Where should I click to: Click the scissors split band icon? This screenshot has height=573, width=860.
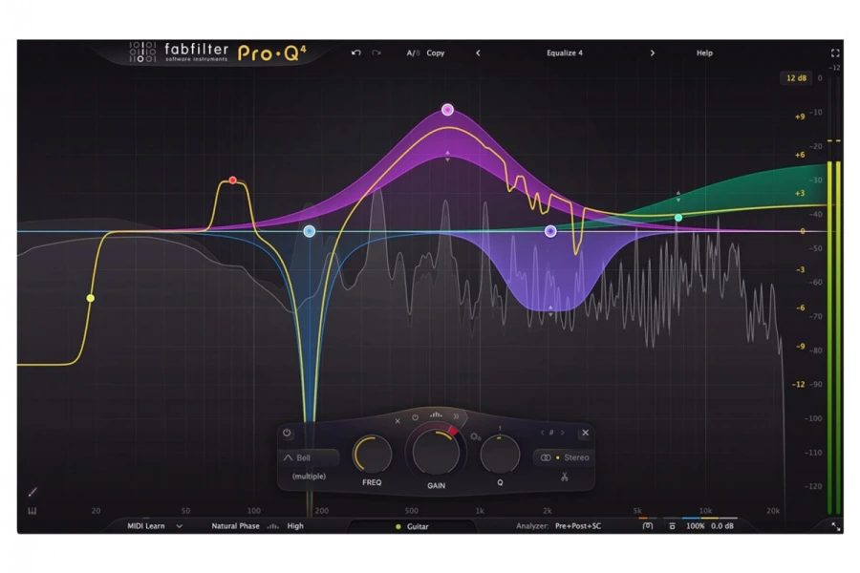click(565, 477)
